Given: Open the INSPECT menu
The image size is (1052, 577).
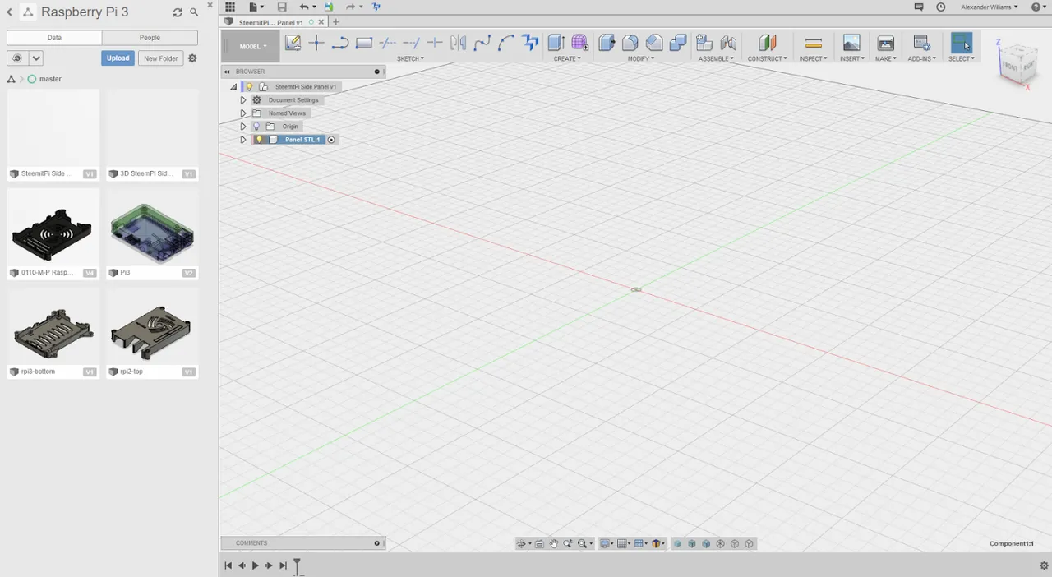Looking at the screenshot, I should click(813, 58).
